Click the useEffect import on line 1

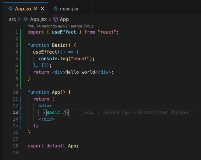(64, 32)
